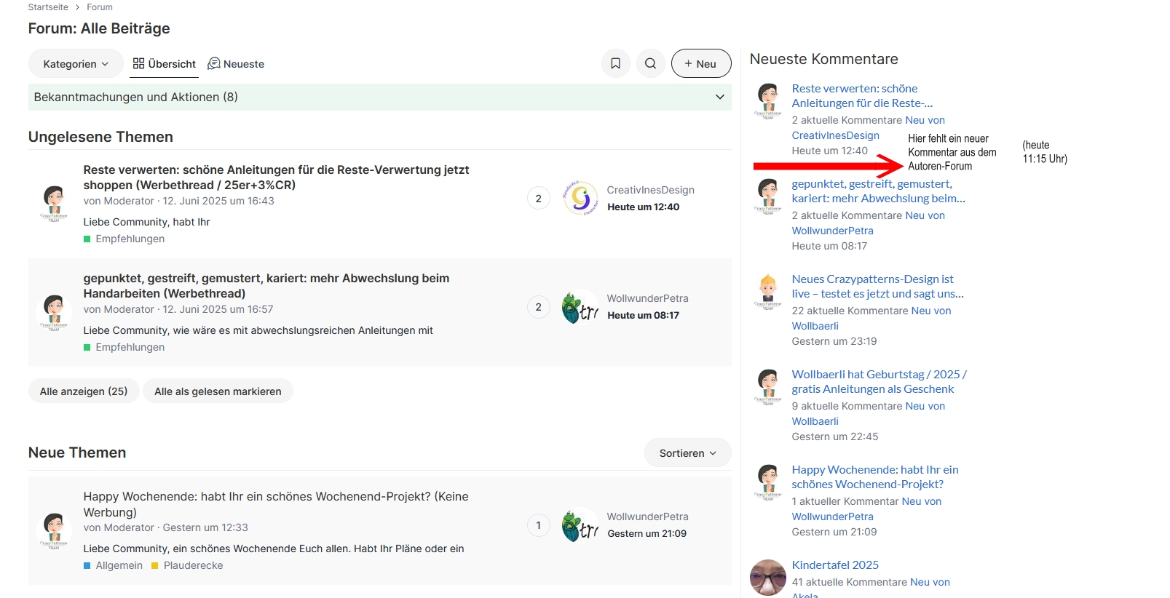
Task: Mark all as read via Alle als gelesen markieren
Action: [218, 391]
